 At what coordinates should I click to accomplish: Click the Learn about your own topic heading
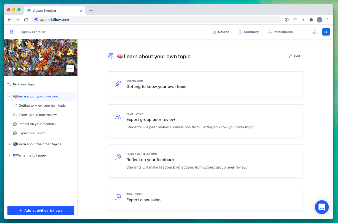coord(153,56)
